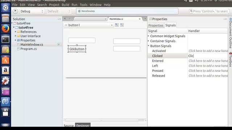Open the File menu
232x130 pixels.
(15, 5)
